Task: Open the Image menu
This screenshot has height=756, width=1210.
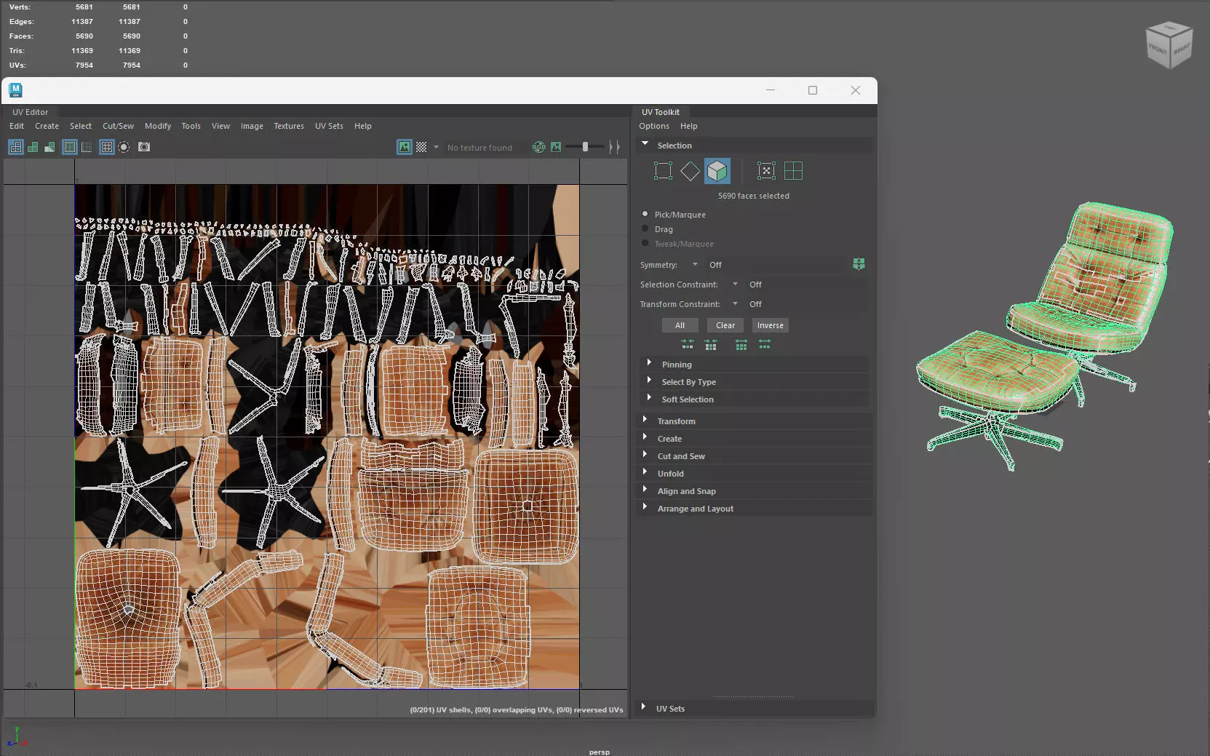Action: (x=252, y=126)
